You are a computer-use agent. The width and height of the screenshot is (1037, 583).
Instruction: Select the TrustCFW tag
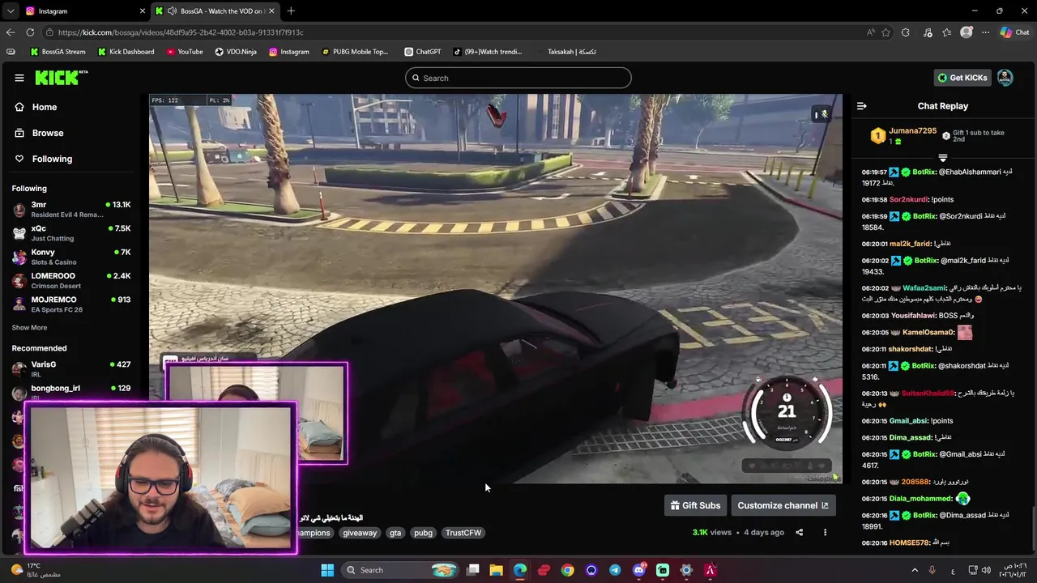tap(463, 533)
